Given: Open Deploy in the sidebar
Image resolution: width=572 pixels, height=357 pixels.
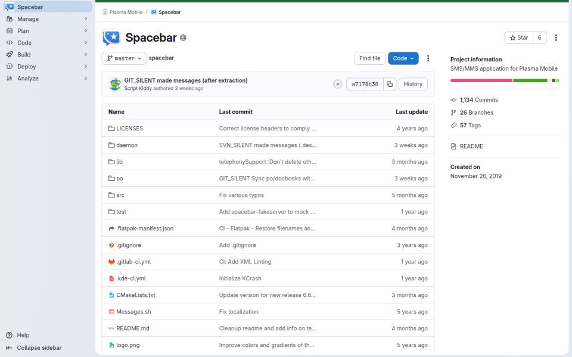Looking at the screenshot, I should pyautogui.click(x=48, y=66).
